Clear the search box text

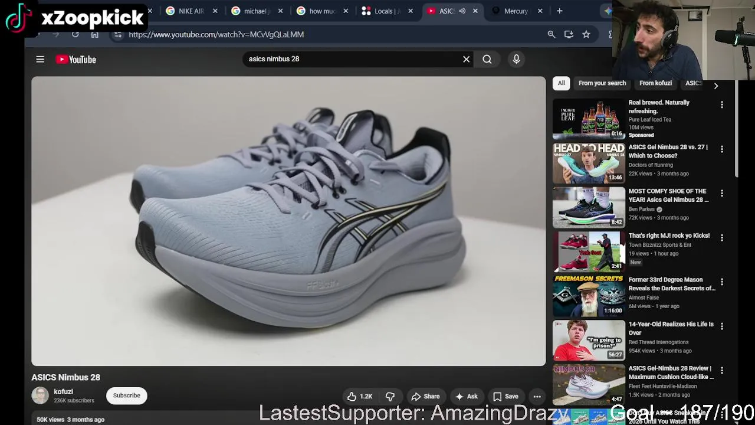pyautogui.click(x=466, y=59)
